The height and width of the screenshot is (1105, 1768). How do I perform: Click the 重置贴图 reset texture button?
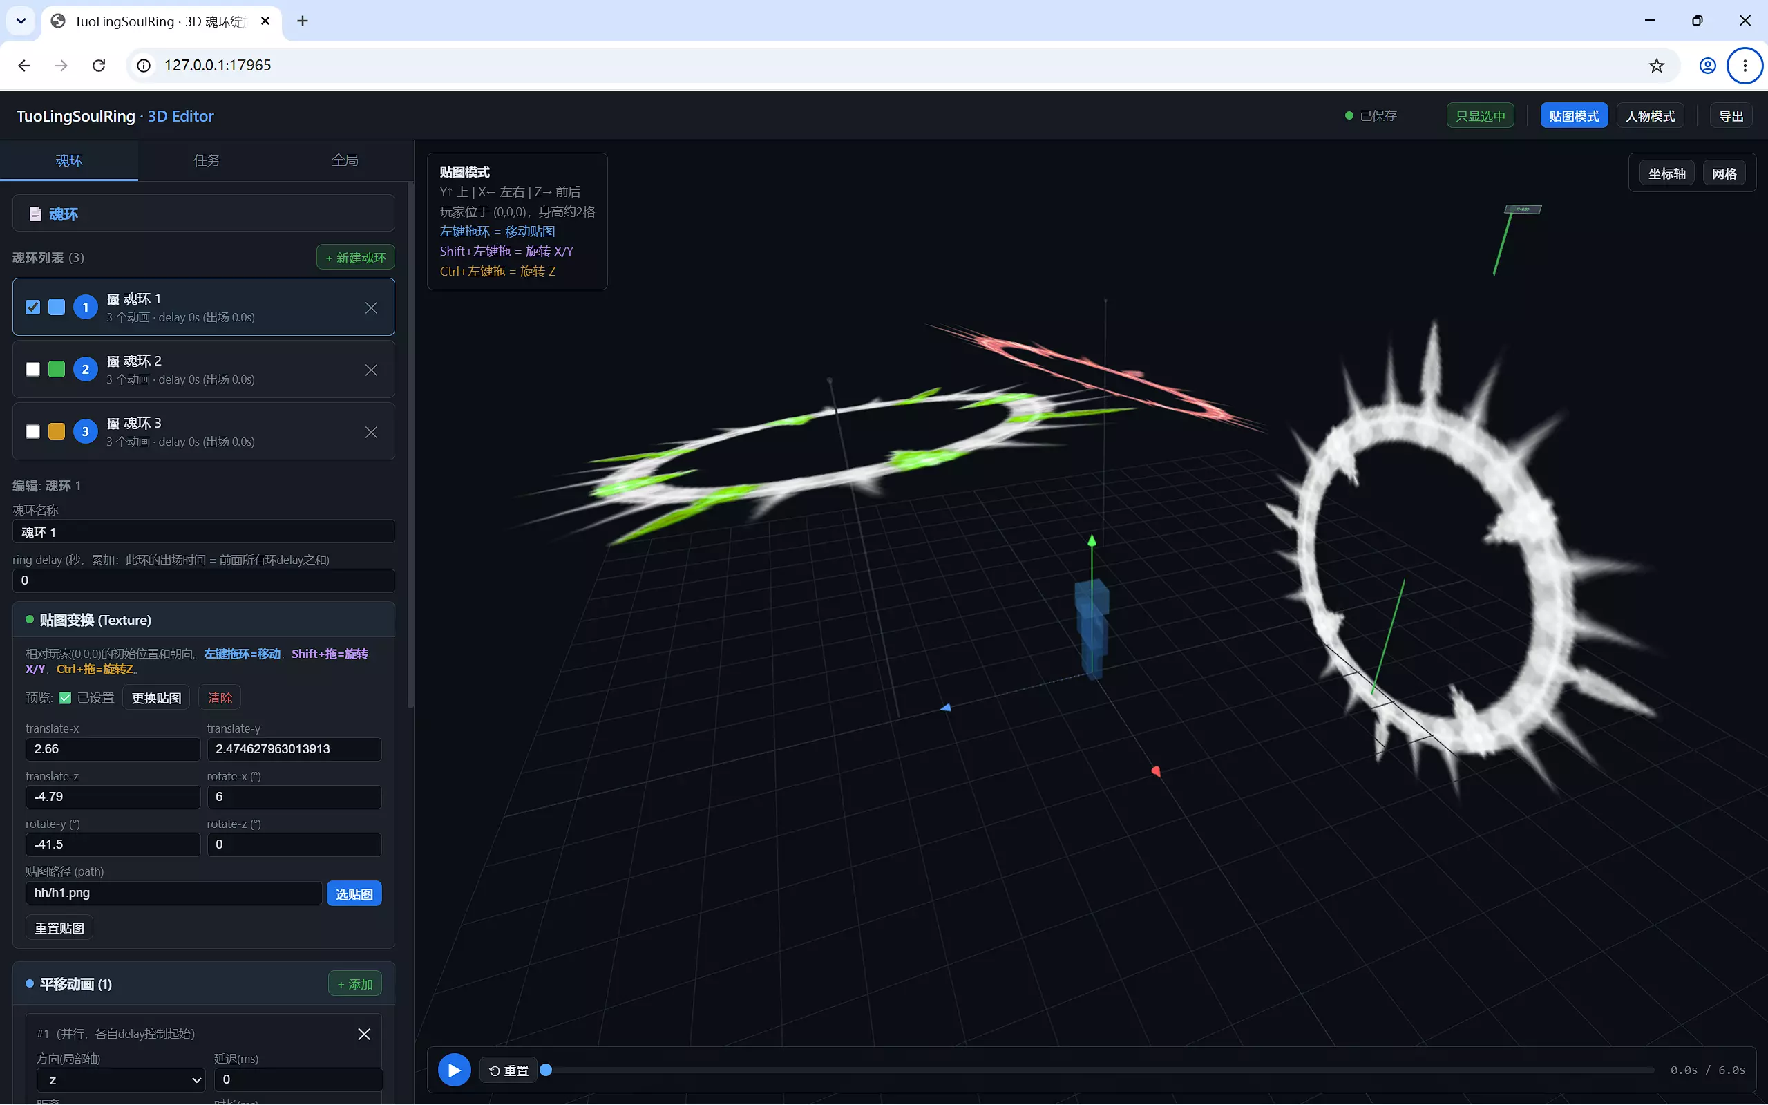coord(60,928)
